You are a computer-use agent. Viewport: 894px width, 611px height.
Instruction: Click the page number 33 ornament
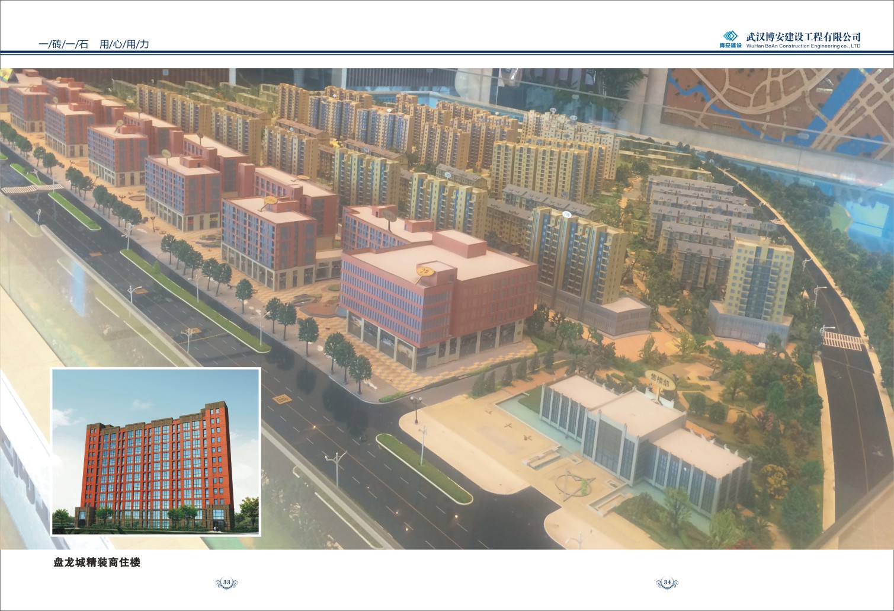click(226, 583)
